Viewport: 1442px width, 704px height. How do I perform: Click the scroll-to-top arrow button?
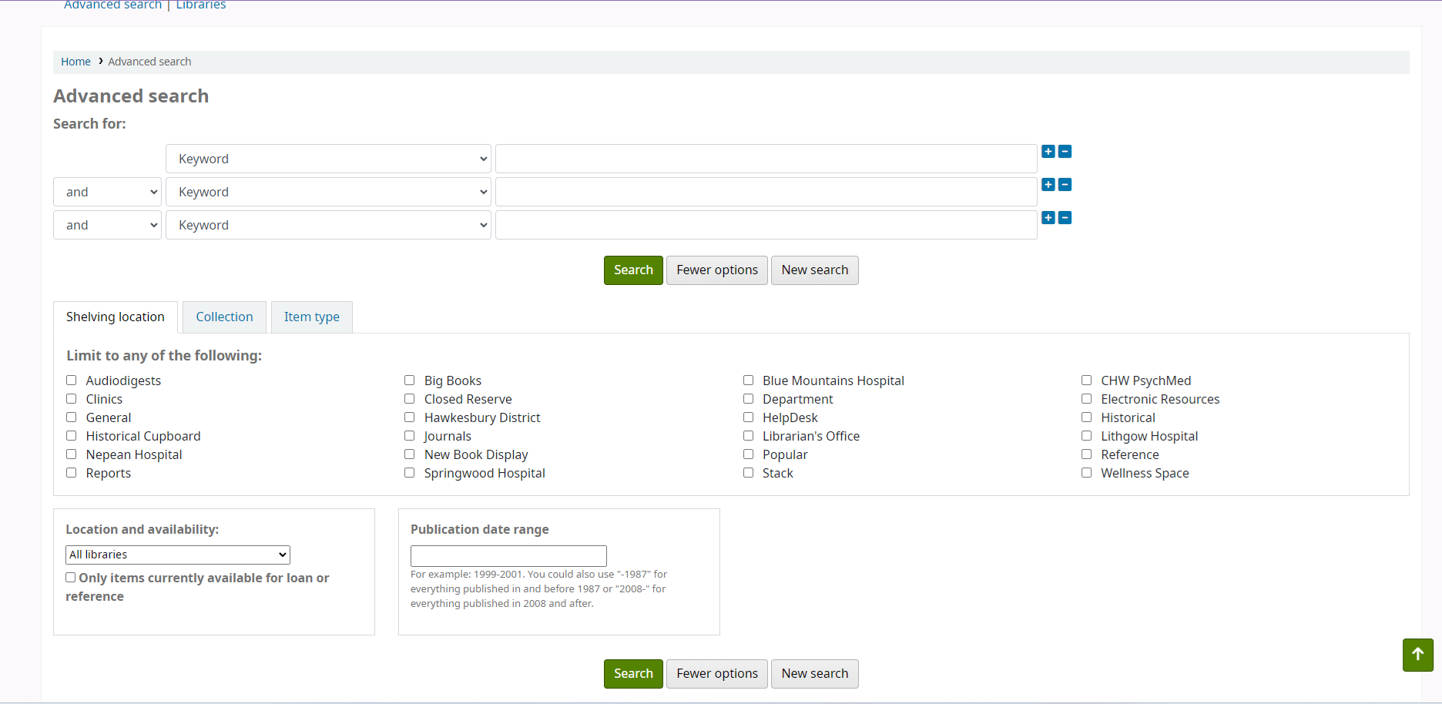pos(1417,655)
